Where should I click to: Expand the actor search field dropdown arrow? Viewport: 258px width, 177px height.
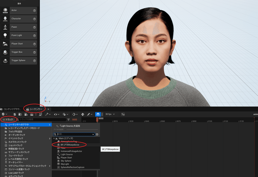(93, 134)
